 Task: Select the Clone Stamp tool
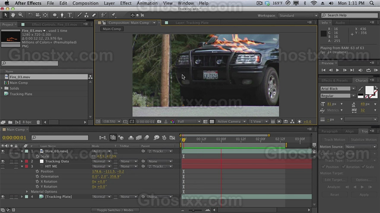click(x=86, y=15)
